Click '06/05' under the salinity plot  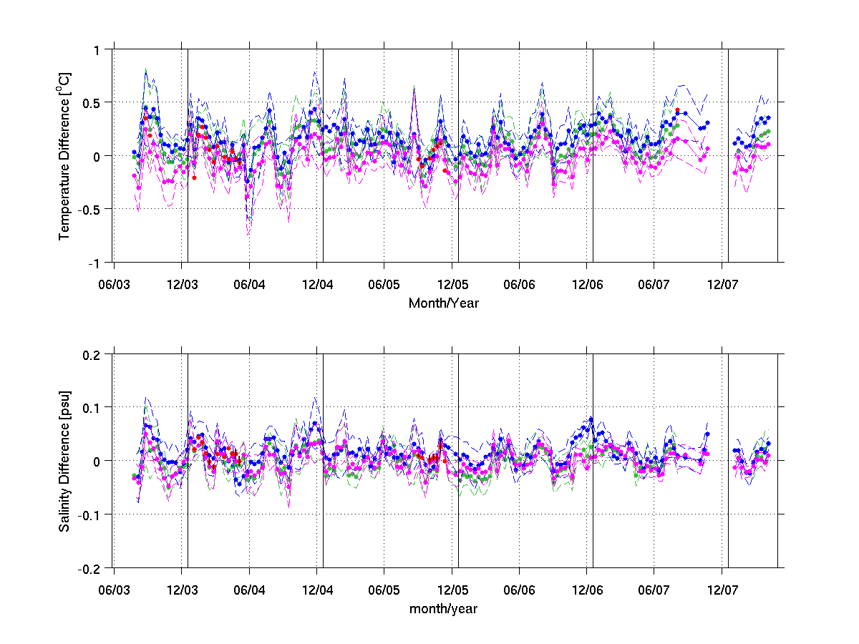click(384, 590)
